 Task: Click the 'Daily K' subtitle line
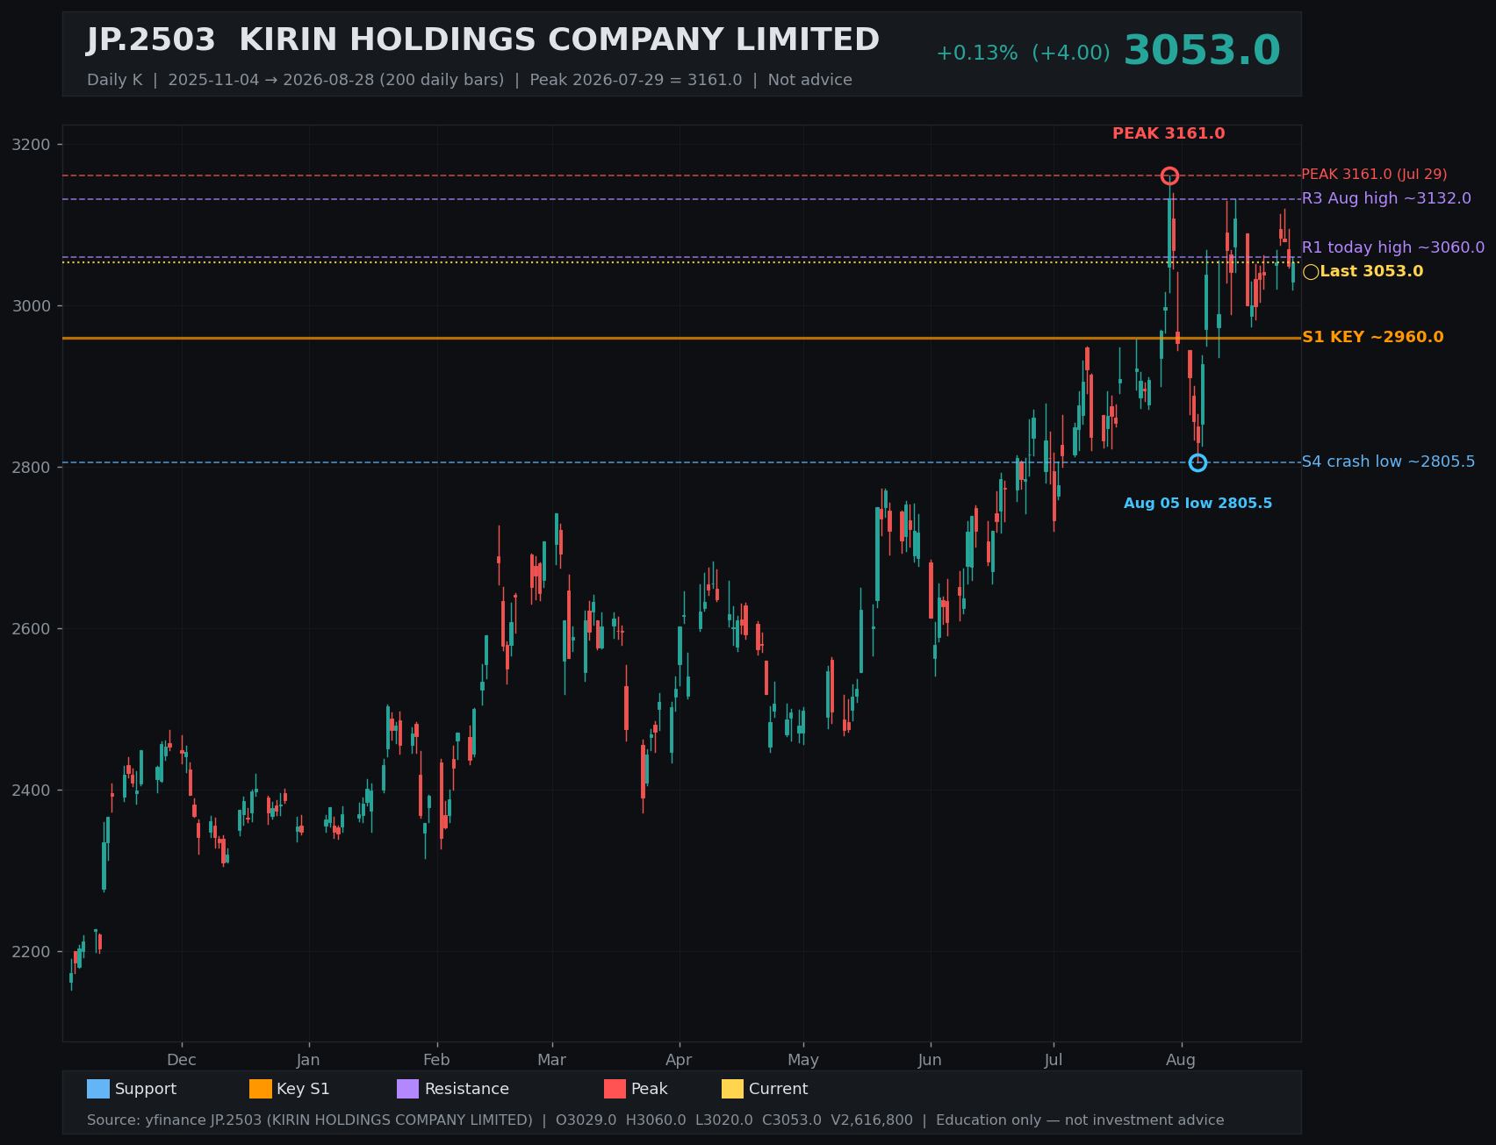pyautogui.click(x=470, y=80)
